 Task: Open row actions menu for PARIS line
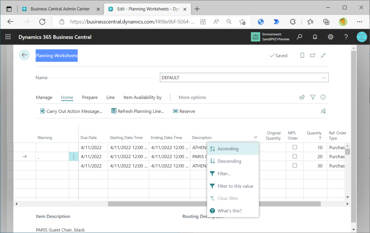coord(74,156)
